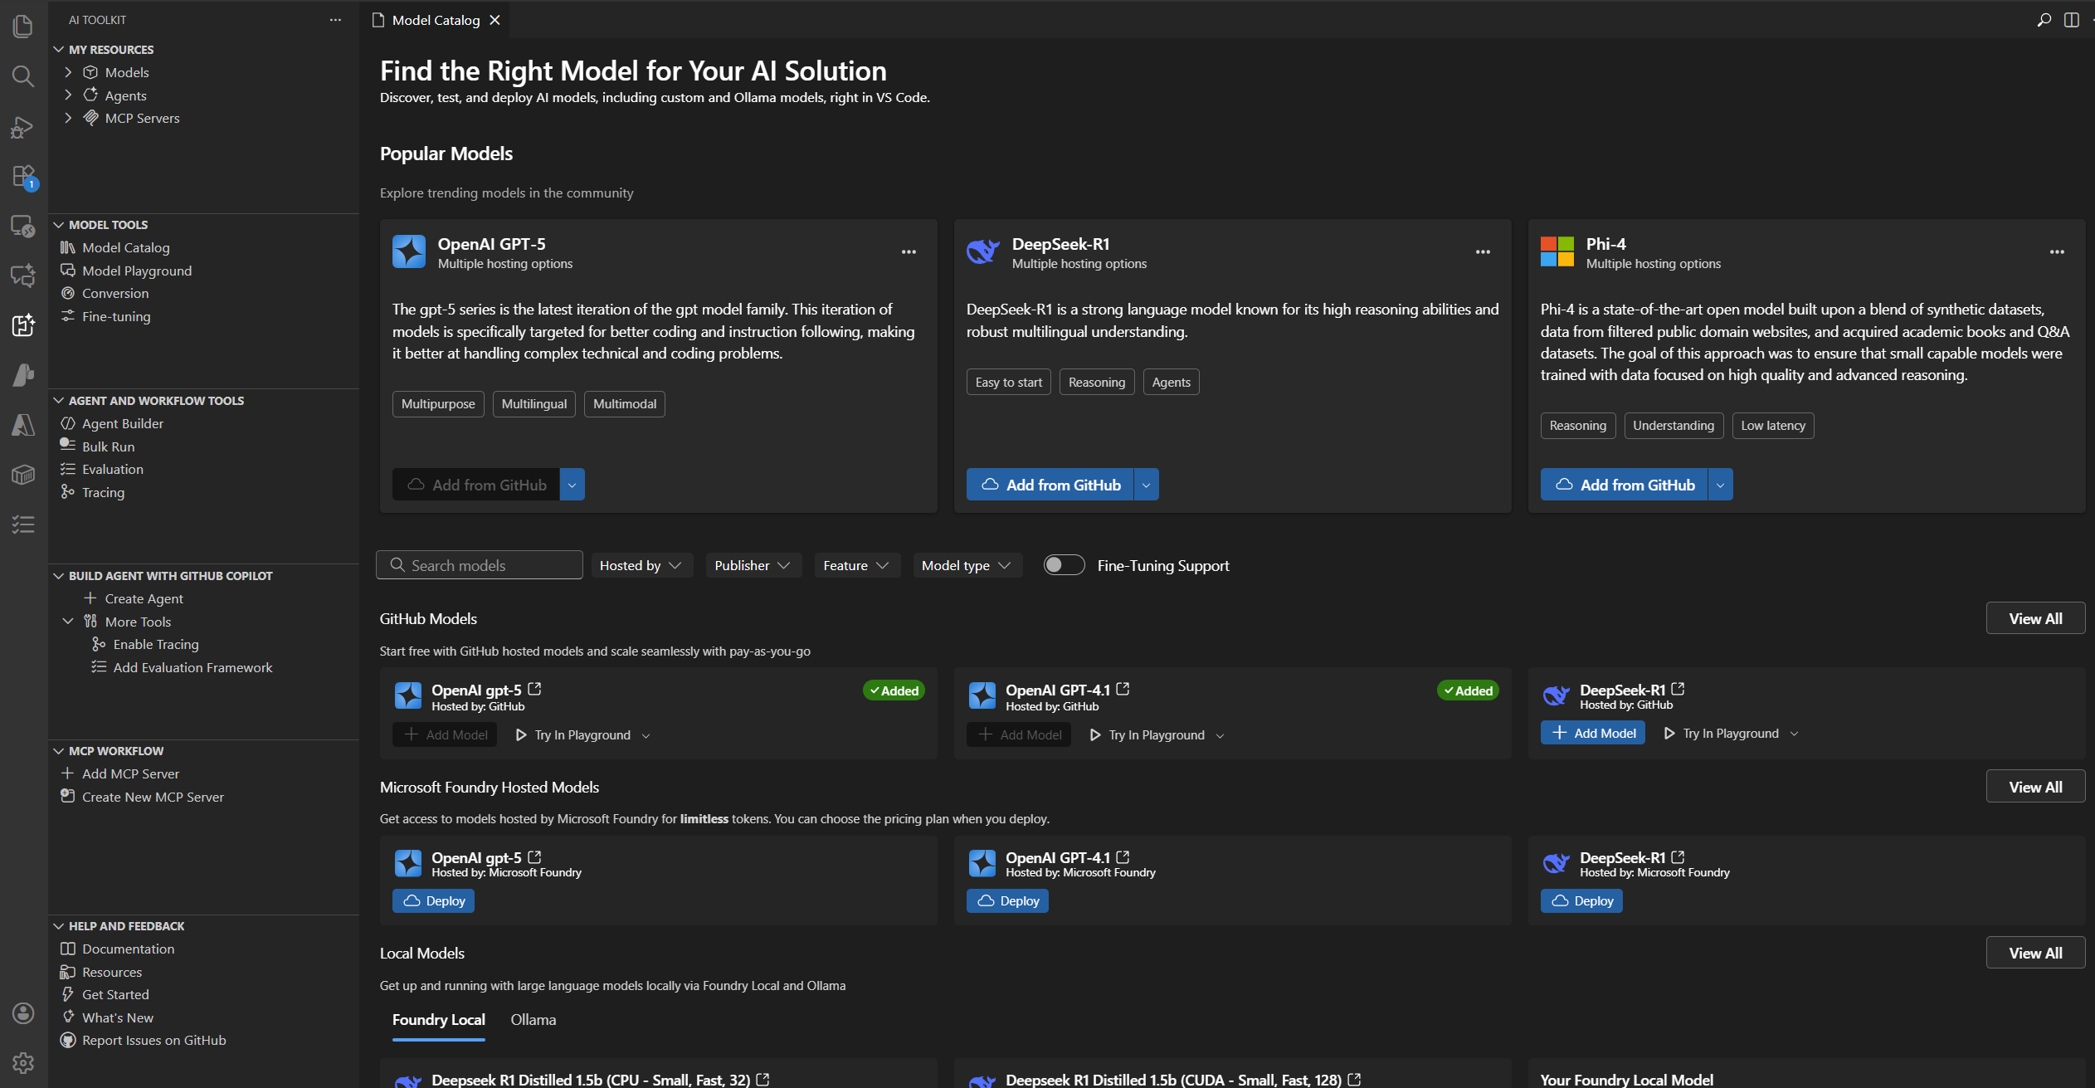This screenshot has height=1088, width=2095.
Task: Open the Search view
Action: pos(22,76)
